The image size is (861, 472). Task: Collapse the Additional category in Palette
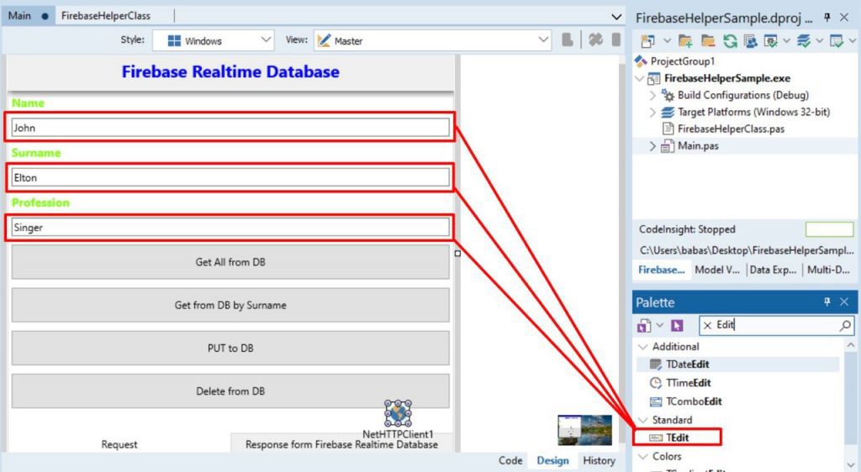tap(643, 347)
